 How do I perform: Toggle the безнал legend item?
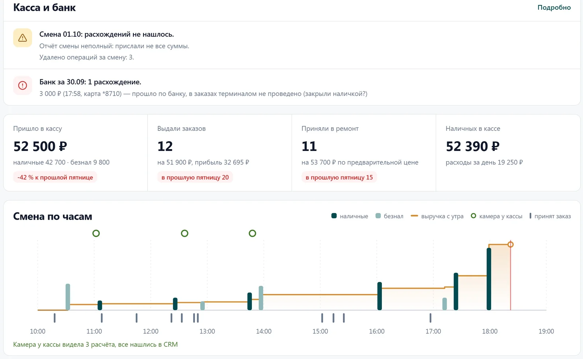pyautogui.click(x=390, y=216)
